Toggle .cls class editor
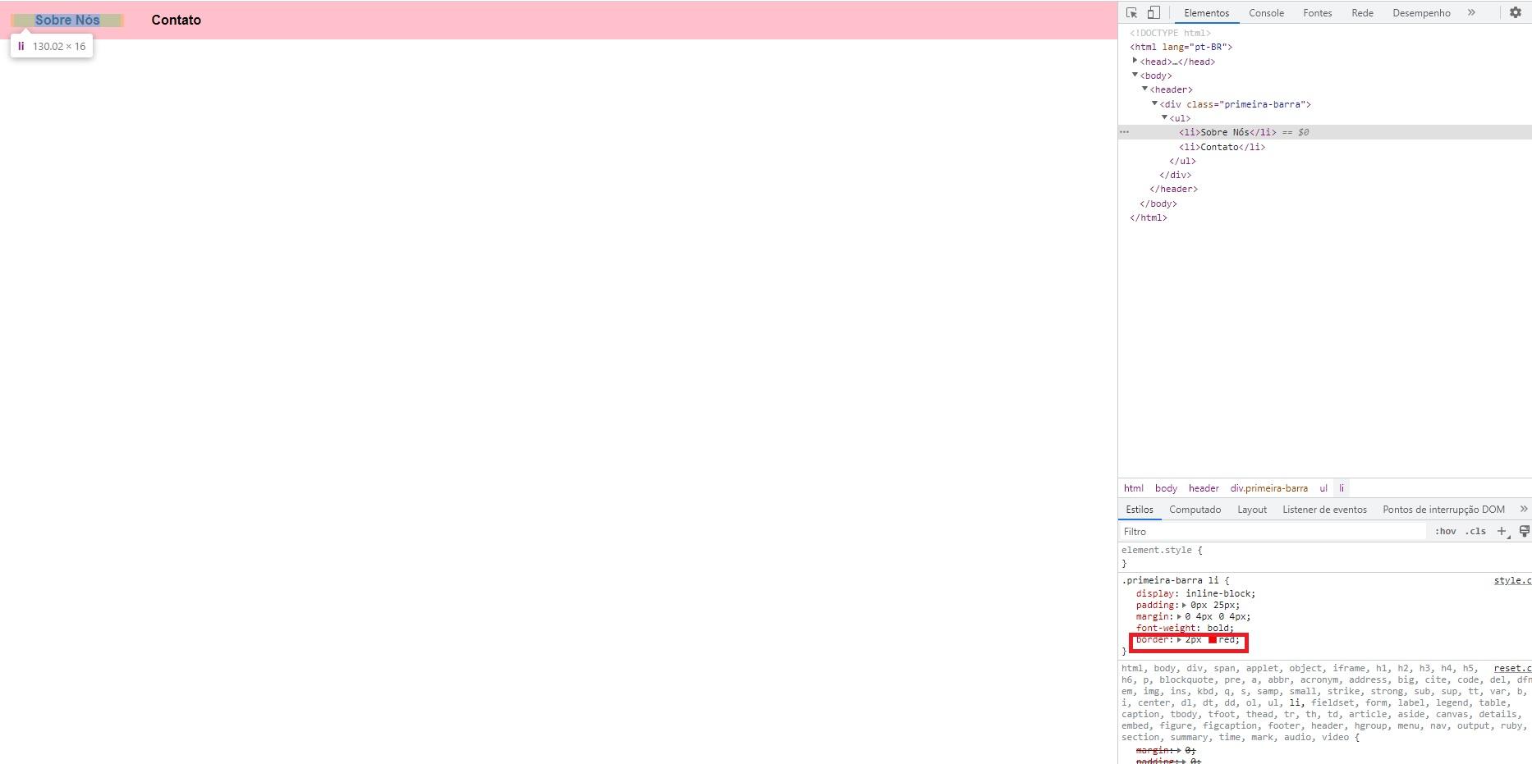This screenshot has width=1532, height=764. 1475,532
